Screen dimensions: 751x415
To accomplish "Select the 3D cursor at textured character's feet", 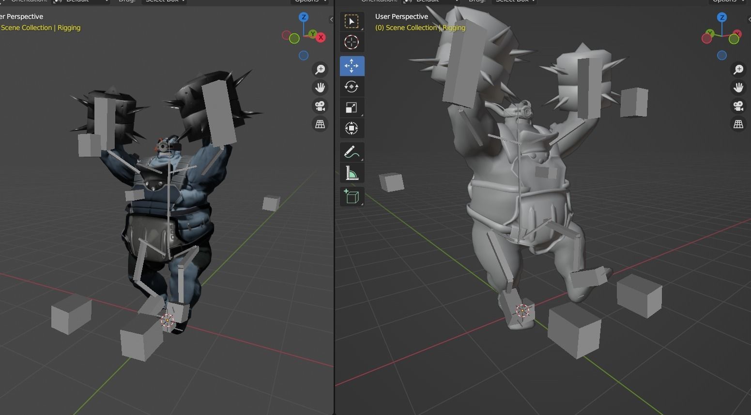I will click(167, 320).
